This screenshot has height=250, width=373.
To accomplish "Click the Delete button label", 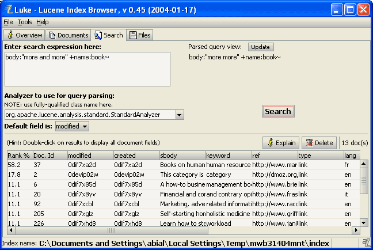I will click(323, 143).
